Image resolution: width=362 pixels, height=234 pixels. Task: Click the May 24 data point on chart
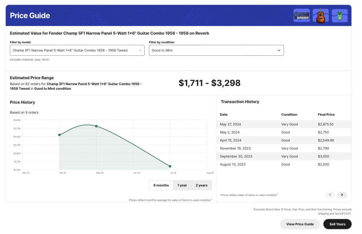(96, 126)
